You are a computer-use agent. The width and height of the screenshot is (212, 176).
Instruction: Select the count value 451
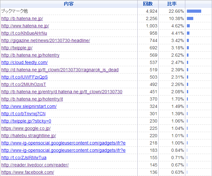154,92
